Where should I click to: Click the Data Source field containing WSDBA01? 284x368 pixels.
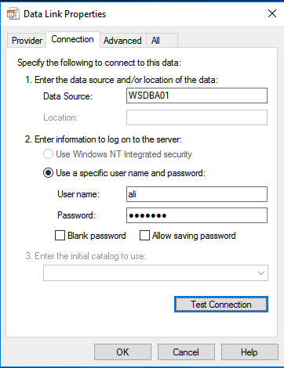197,96
